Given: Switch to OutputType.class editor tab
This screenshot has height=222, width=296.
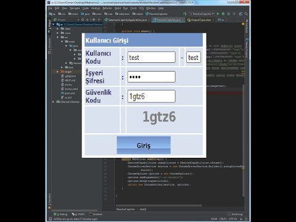Looking at the screenshot, I should coord(200,20).
